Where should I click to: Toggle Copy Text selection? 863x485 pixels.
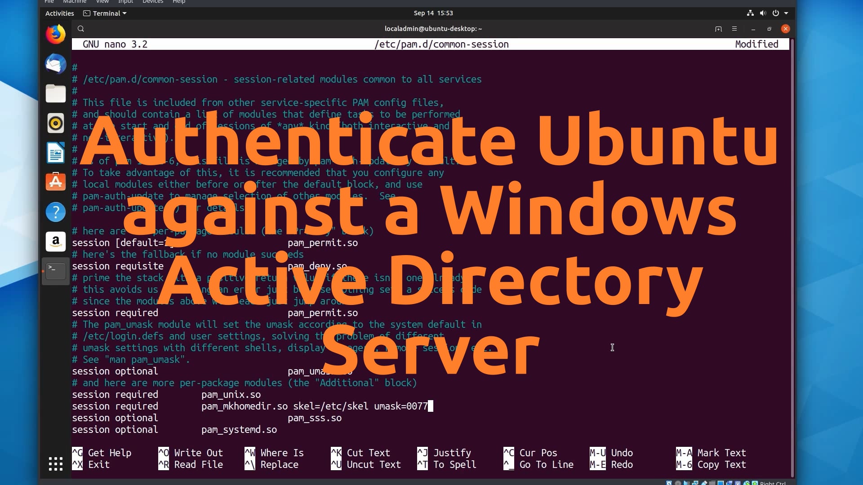(x=722, y=464)
